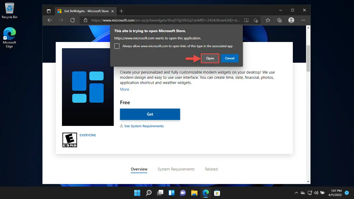
Task: Click the new tab plus button
Action: pyautogui.click(x=121, y=11)
